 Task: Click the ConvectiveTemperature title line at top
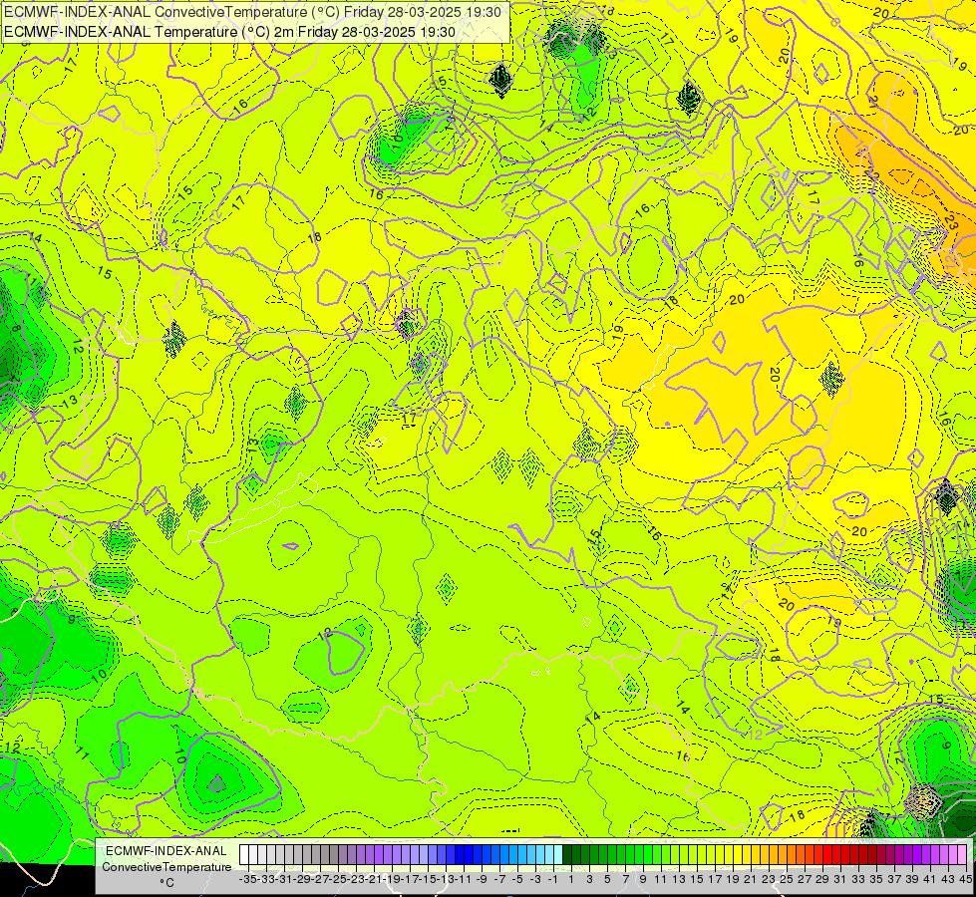[x=252, y=12]
